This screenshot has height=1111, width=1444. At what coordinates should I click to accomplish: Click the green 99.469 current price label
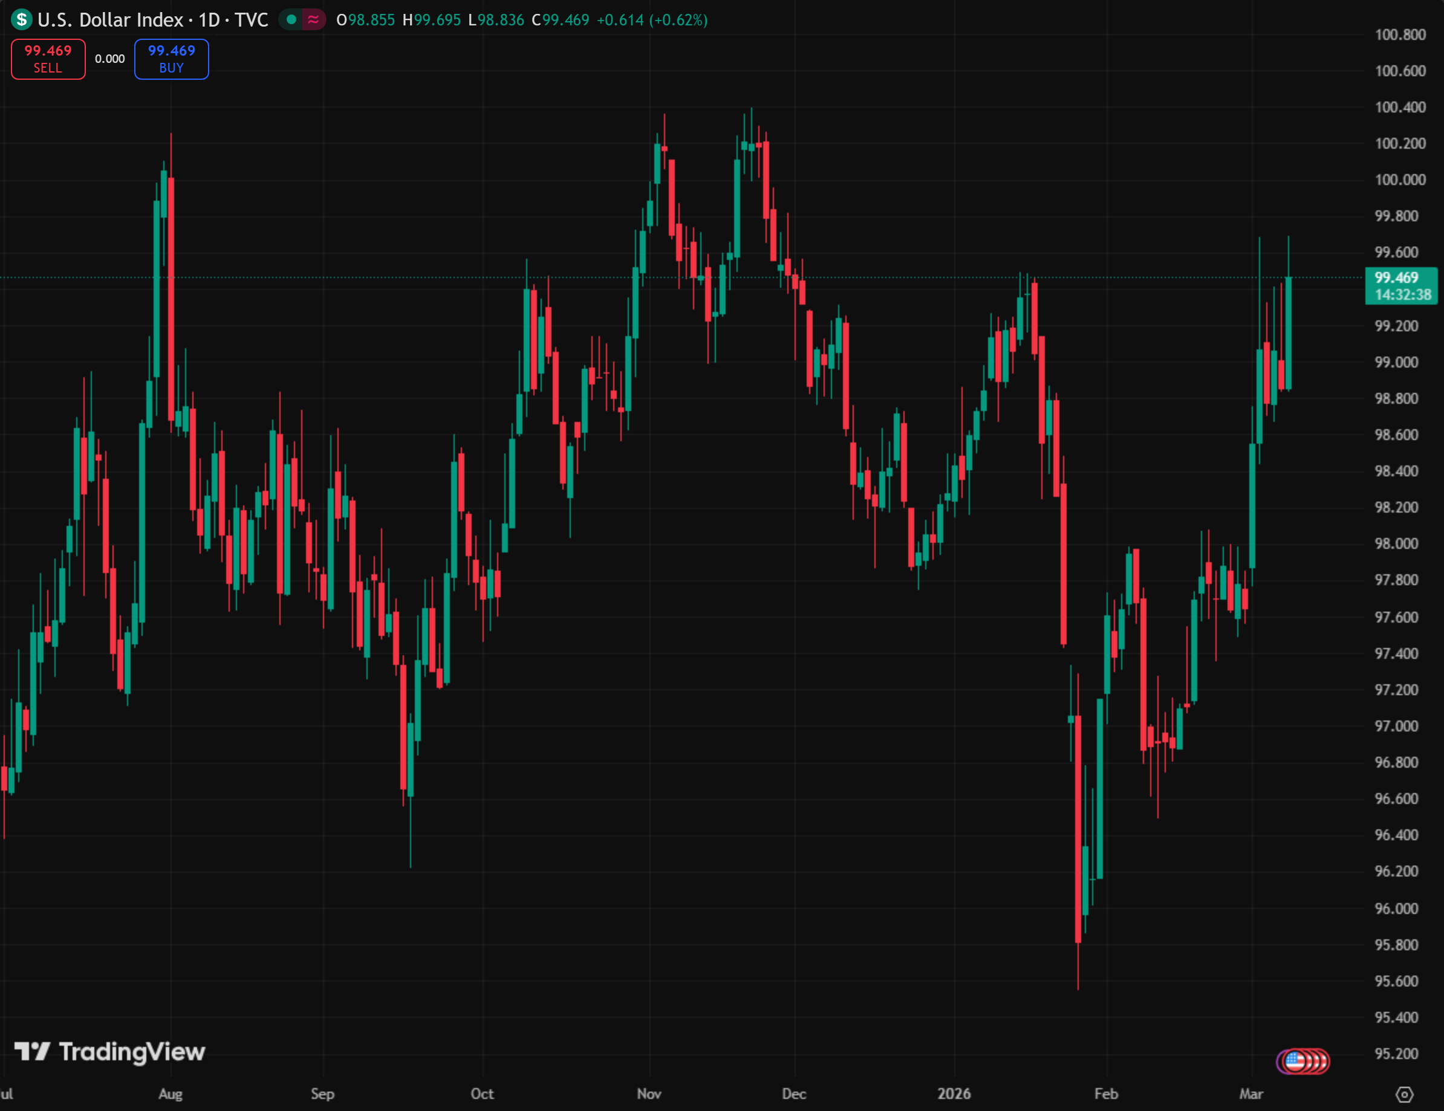click(1396, 277)
